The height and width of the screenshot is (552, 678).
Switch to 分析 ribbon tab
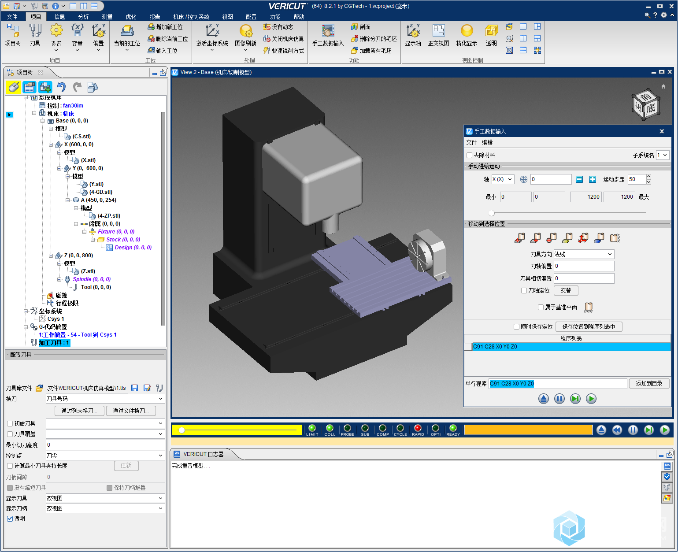[x=83, y=17]
